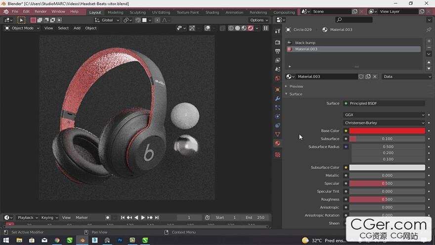Switch to wireframe viewport shading
The image size is (435, 245).
pyautogui.click(x=231, y=28)
